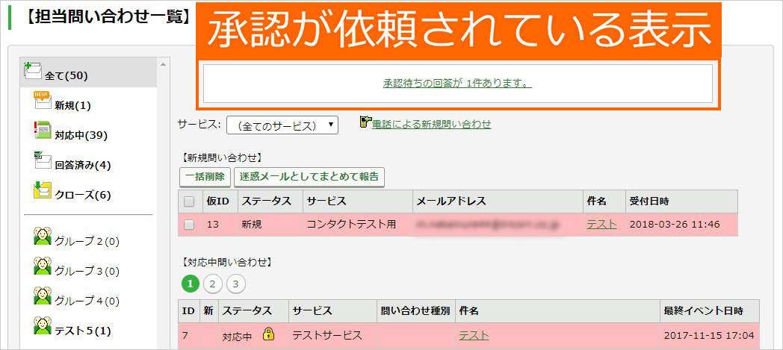This screenshot has width=783, height=350.
Task: Click the 仮ID column header
Action: coord(220,201)
